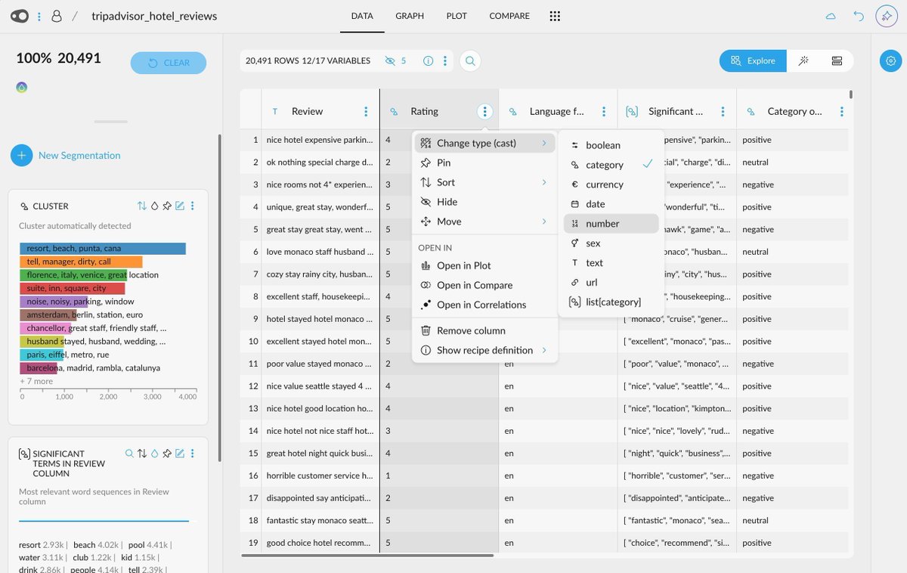Select list[category] type in cast submenu
This screenshot has width=907, height=573.
click(x=611, y=302)
